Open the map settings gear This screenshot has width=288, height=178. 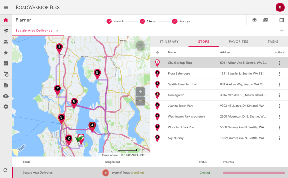click(x=140, y=45)
